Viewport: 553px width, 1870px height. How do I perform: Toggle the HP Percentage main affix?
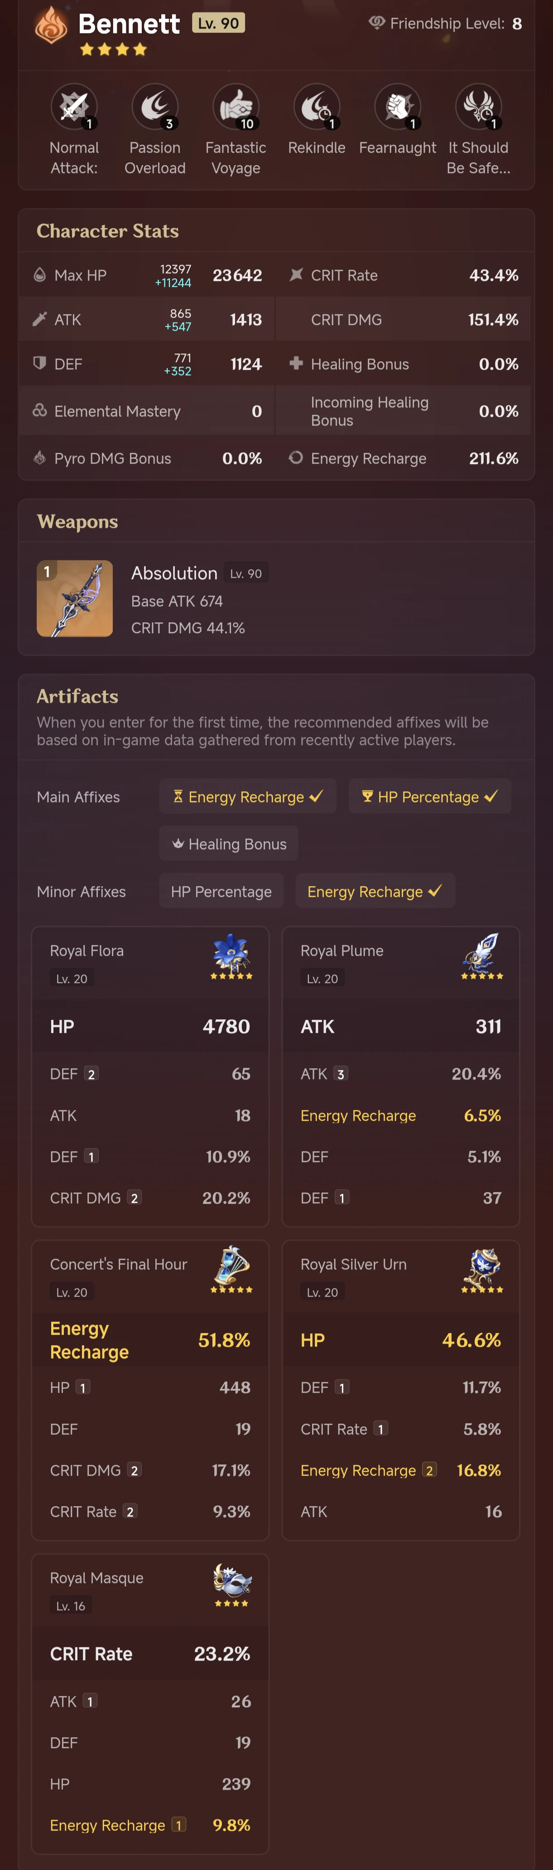click(x=430, y=796)
